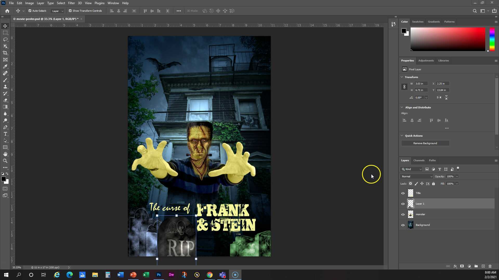
Task: Select the Crop tool
Action: pos(5,53)
